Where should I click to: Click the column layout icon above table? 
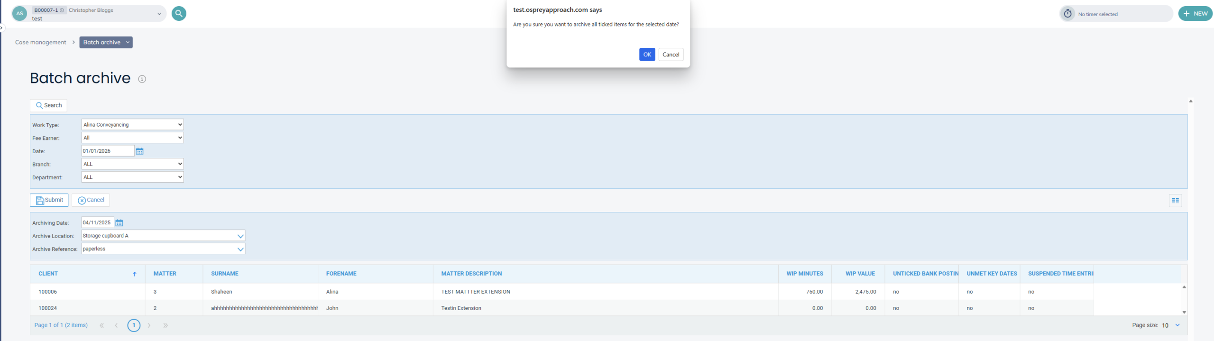pos(1175,201)
